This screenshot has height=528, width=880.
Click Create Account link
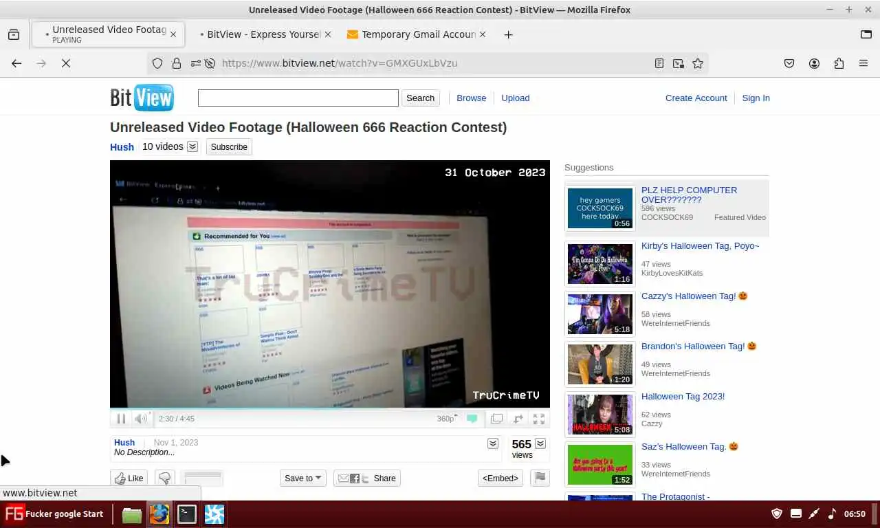(x=696, y=98)
